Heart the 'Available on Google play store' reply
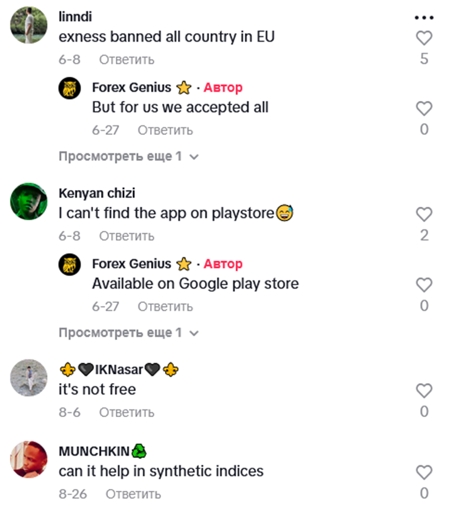 pyautogui.click(x=423, y=285)
